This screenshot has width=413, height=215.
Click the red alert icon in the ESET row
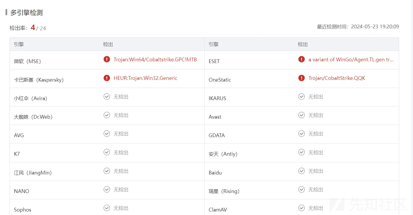pyautogui.click(x=301, y=59)
